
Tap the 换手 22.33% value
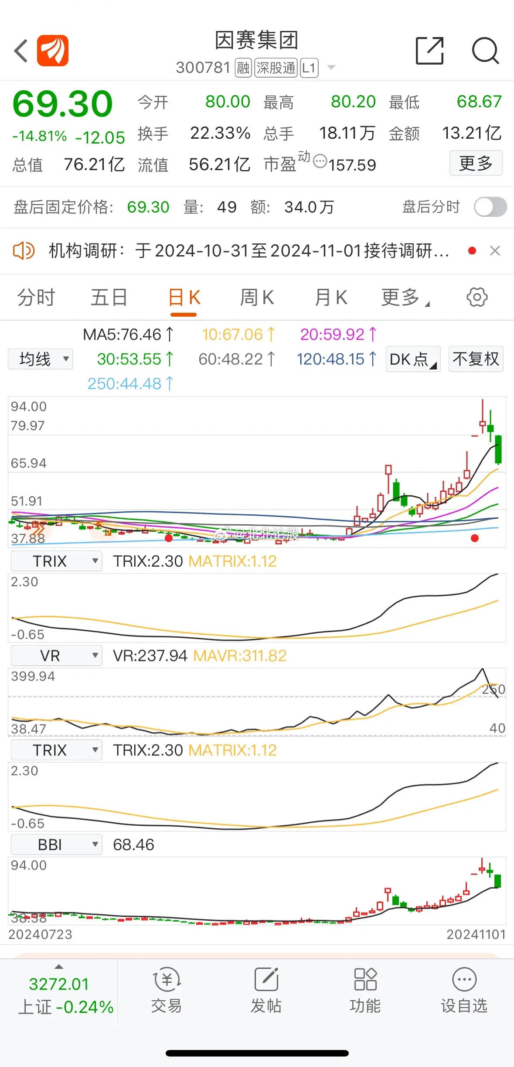point(220,133)
